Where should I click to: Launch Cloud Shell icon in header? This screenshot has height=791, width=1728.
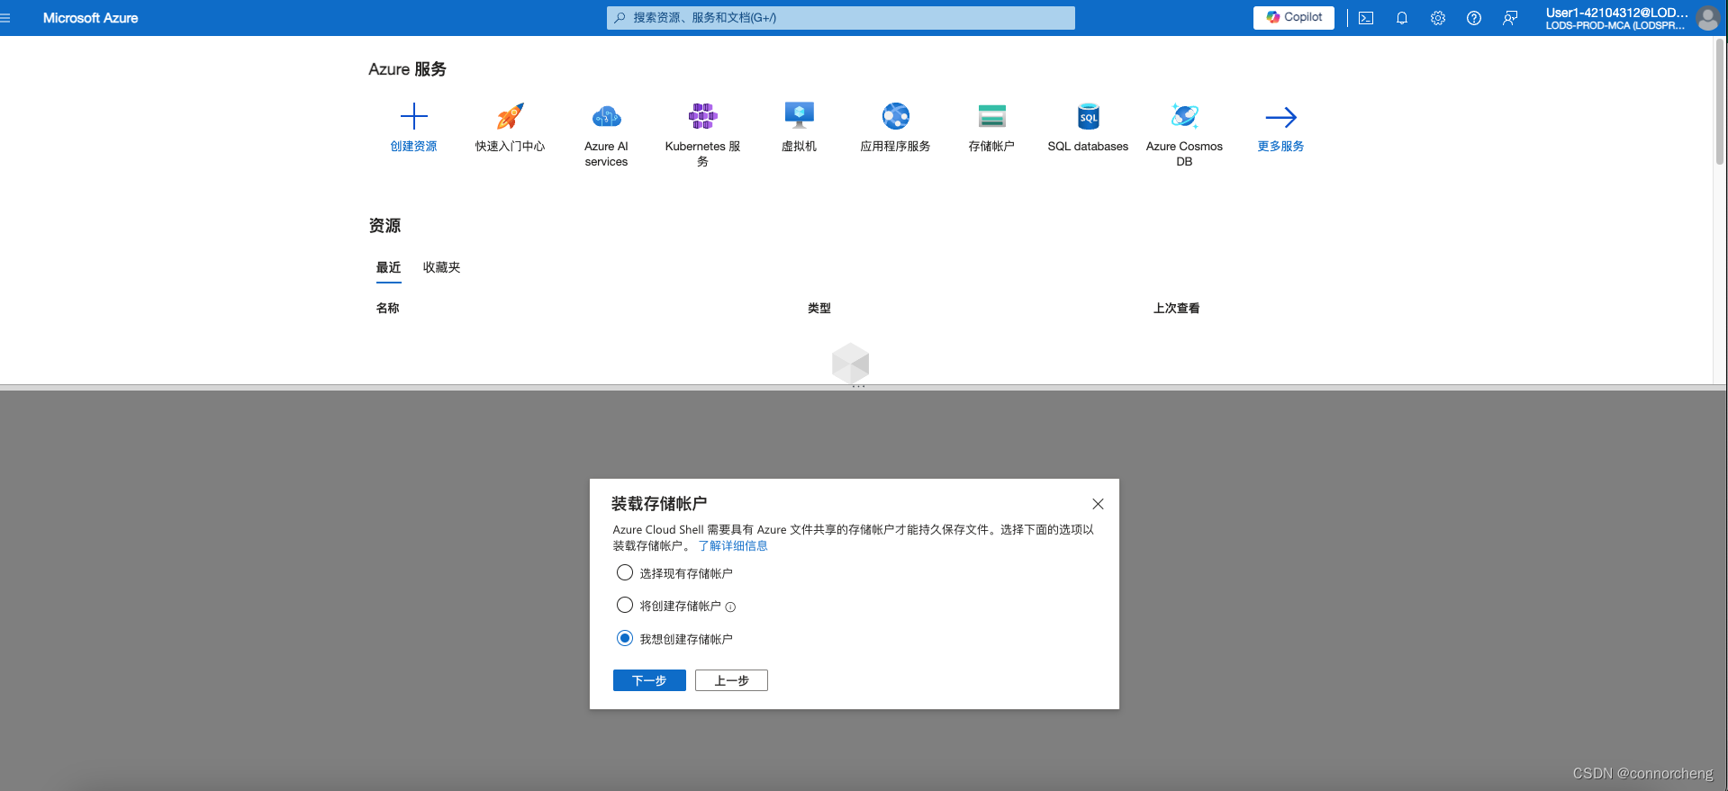pos(1366,18)
